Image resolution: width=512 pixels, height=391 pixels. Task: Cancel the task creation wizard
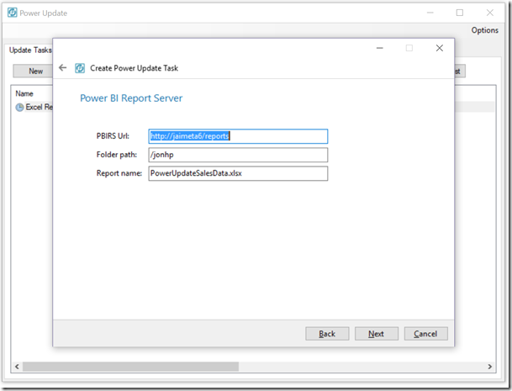pyautogui.click(x=425, y=334)
